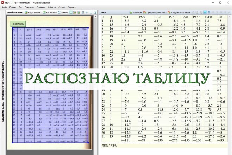This screenshot has height=155, width=232.
Task: Open the Файл menu
Action: [5, 7]
